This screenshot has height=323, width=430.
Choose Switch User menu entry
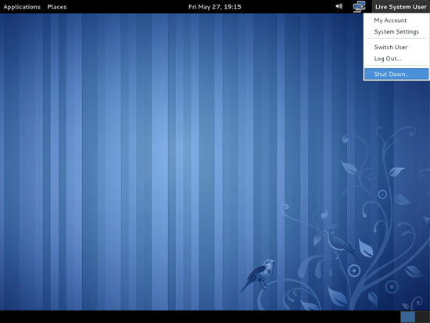point(396,47)
